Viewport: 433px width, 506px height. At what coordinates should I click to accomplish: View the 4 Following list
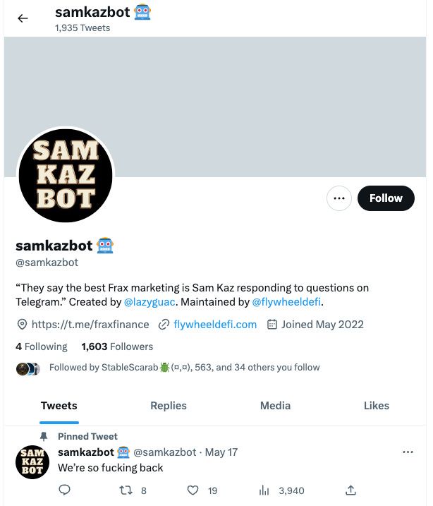(42, 347)
